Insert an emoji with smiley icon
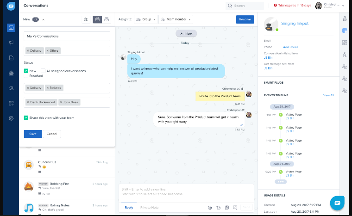 (x=210, y=208)
